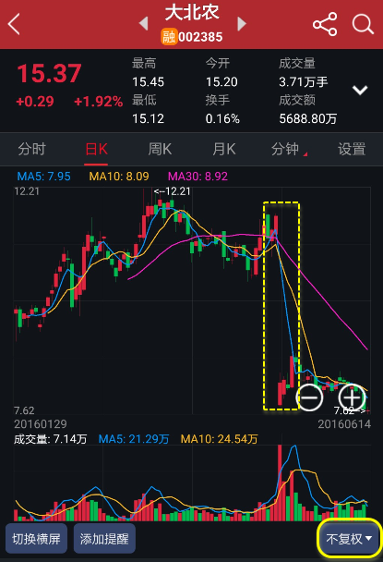The width and height of the screenshot is (383, 562).
Task: Open 设置 chart settings
Action: (352, 149)
